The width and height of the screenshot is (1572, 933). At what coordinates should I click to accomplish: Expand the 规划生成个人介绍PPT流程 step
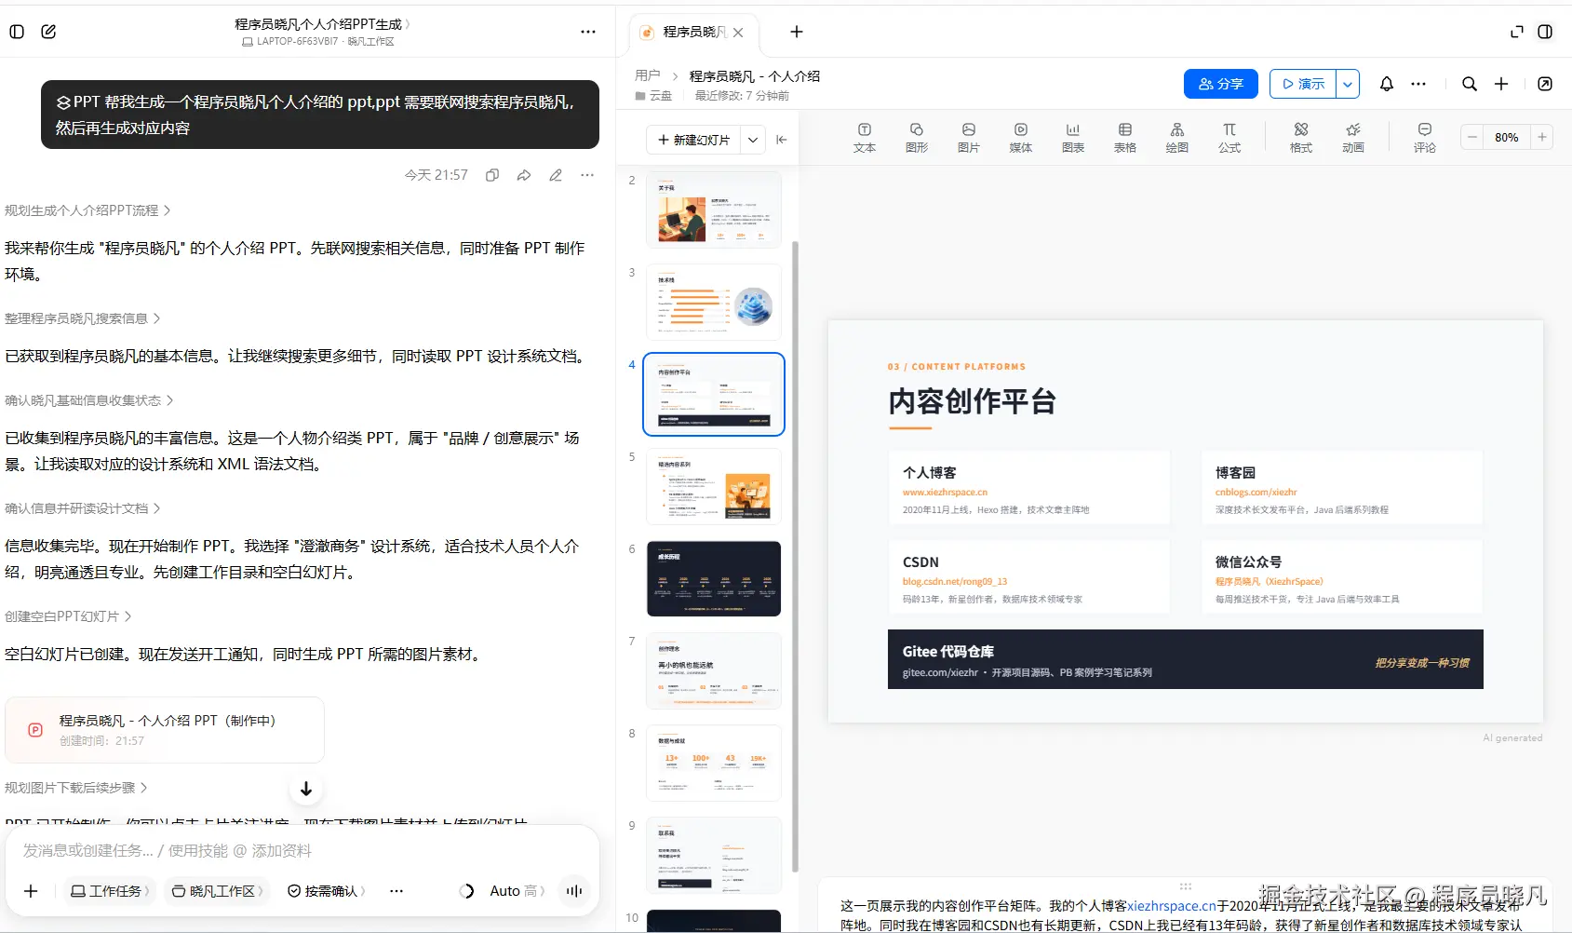(x=87, y=210)
